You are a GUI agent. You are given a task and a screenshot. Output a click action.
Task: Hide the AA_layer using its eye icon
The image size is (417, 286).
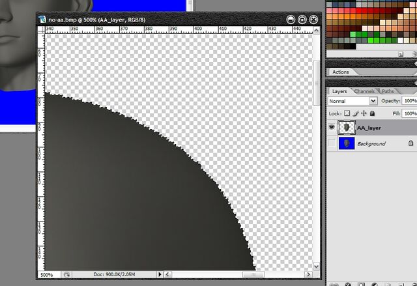(x=332, y=127)
